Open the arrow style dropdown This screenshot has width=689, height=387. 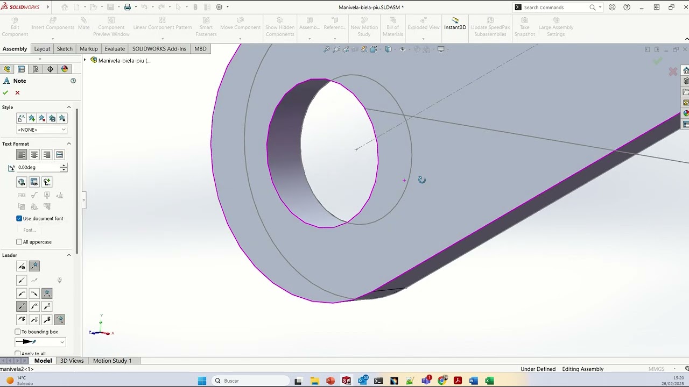click(40, 342)
